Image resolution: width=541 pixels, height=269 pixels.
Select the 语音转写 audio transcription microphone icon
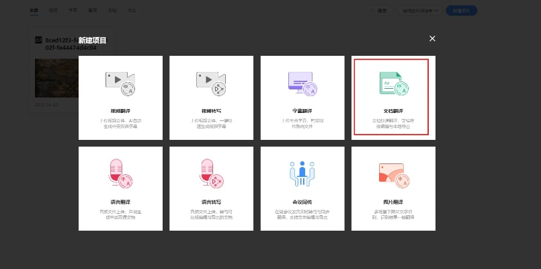[212, 174]
